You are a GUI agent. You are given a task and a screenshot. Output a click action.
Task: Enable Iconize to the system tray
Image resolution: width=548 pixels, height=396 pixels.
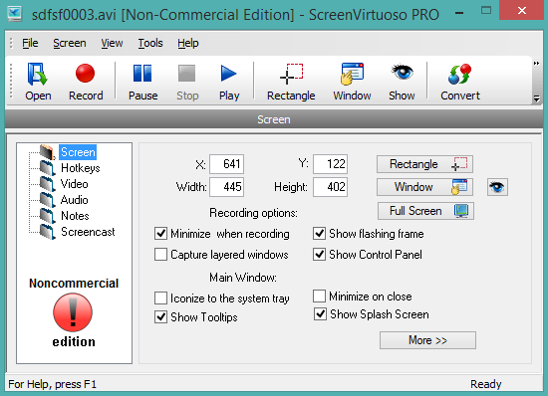pyautogui.click(x=160, y=298)
